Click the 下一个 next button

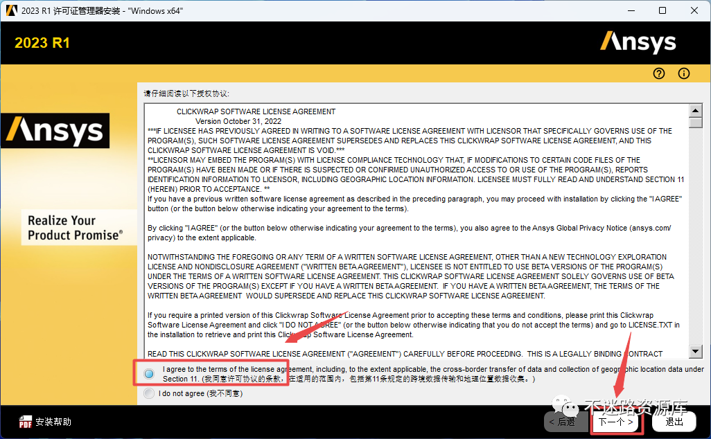pyautogui.click(x=615, y=422)
